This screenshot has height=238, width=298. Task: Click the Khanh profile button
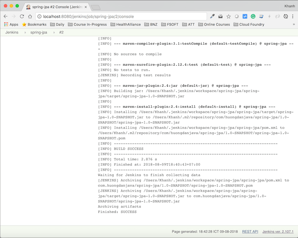tap(289, 6)
